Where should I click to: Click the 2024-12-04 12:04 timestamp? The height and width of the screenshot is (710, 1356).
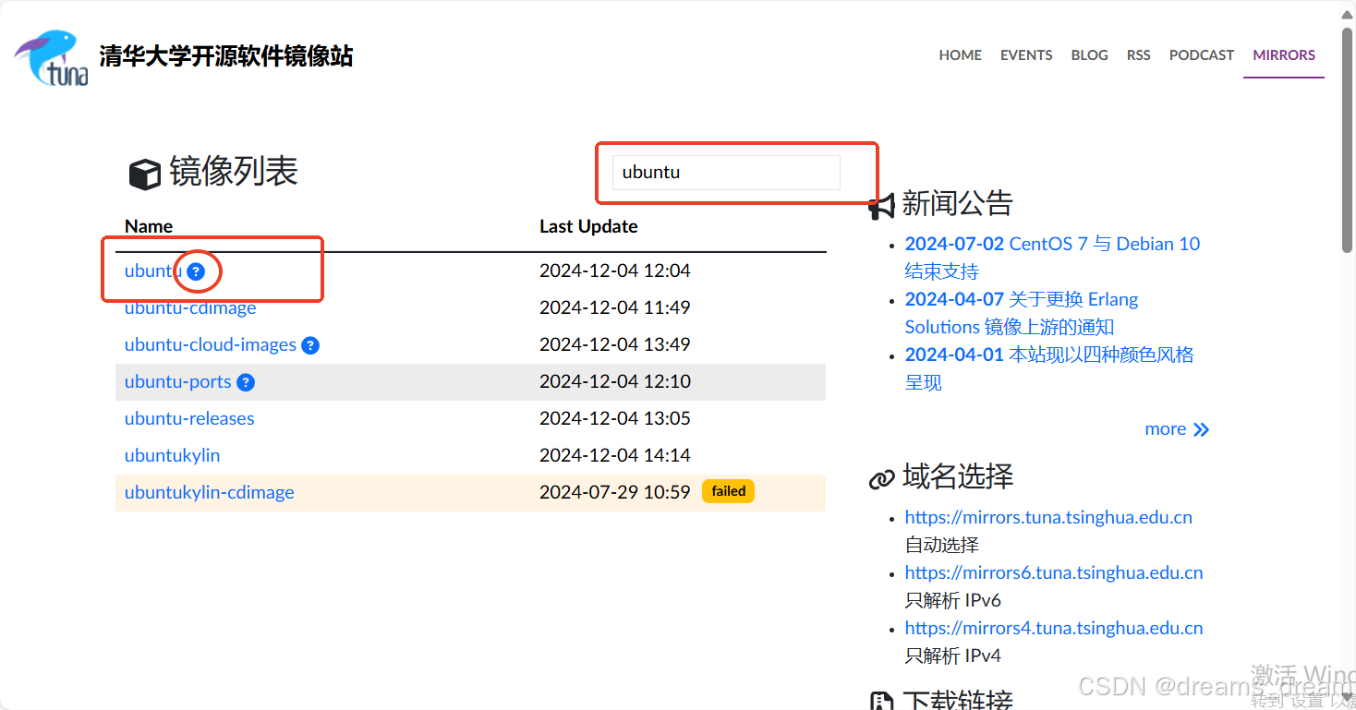615,271
